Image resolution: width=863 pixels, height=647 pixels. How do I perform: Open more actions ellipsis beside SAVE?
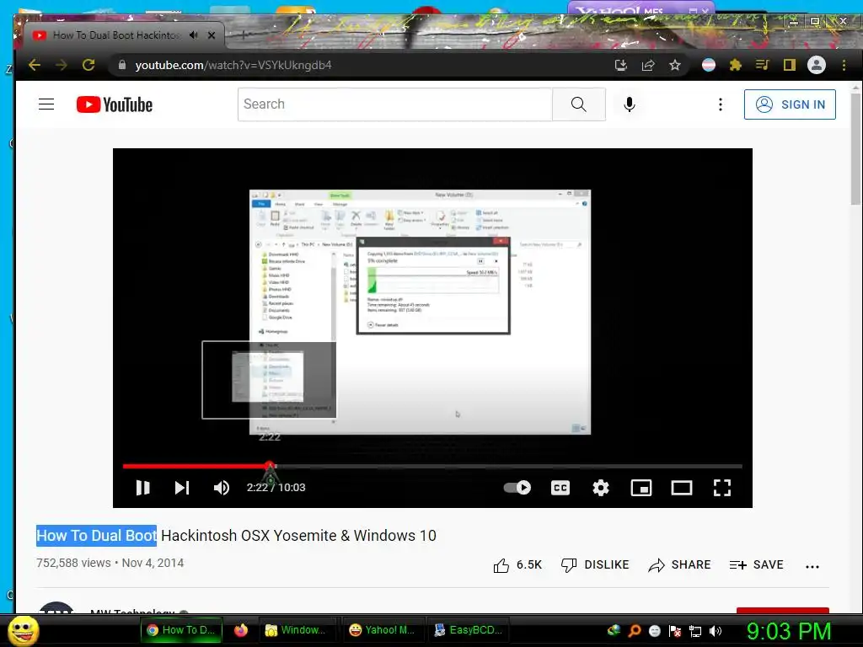click(x=812, y=566)
